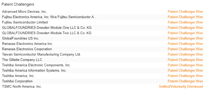Click Advanced Micro Devices, Inc. entry
This screenshot has height=92, width=207.
pos(25,12)
